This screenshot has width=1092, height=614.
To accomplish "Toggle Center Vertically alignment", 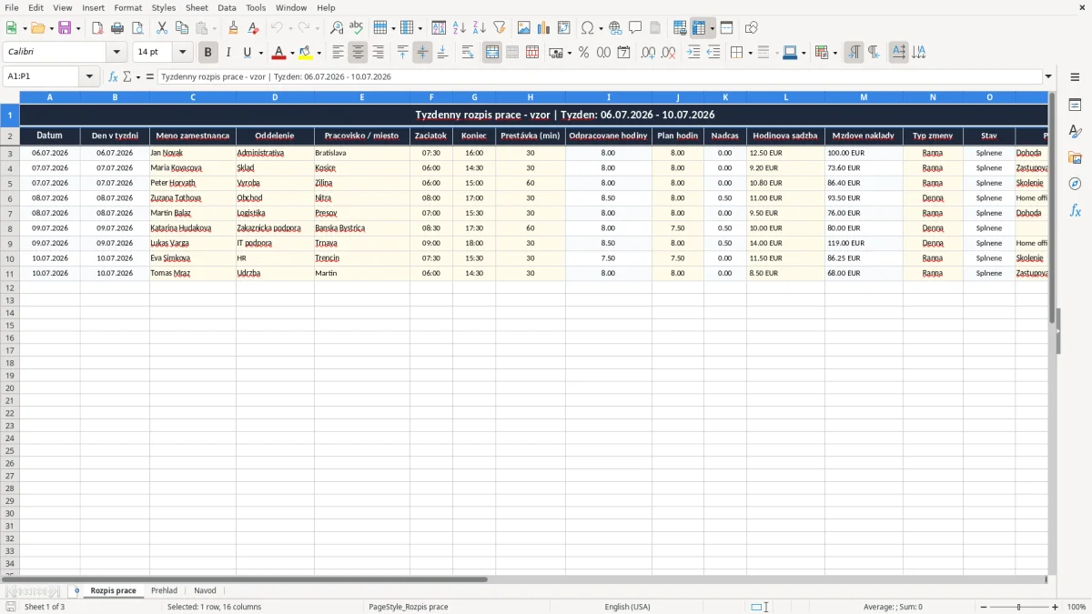I will click(x=422, y=53).
